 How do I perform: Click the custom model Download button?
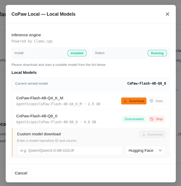(152, 134)
